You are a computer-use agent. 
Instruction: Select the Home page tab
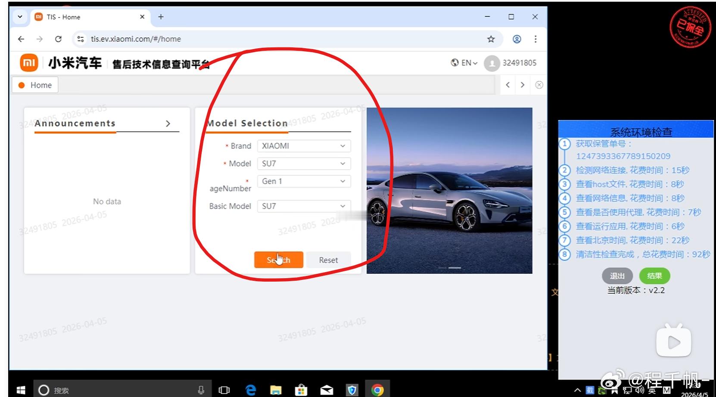click(35, 85)
